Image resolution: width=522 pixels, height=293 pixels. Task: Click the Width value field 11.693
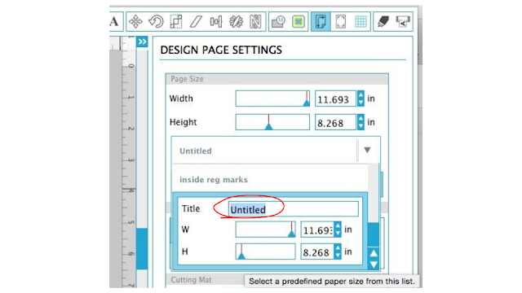tap(335, 99)
